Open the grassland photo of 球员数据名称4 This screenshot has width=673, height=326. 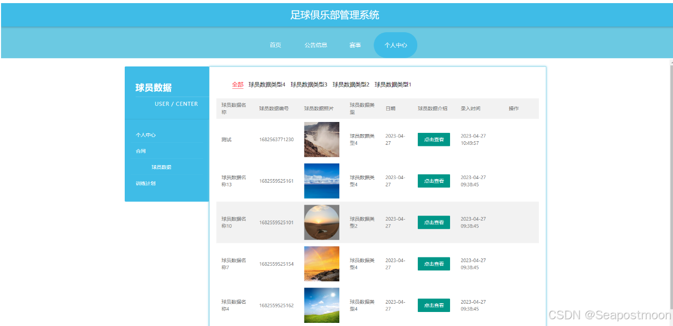coord(321,305)
